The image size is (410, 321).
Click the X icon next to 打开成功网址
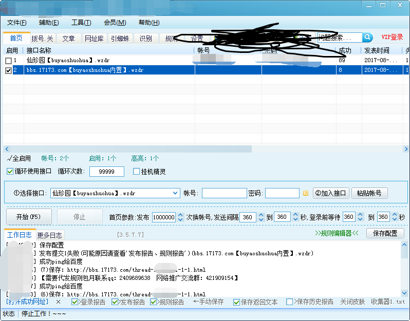click(58, 302)
